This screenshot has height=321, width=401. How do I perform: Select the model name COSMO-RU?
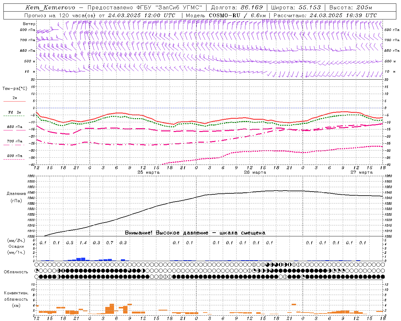(225, 15)
